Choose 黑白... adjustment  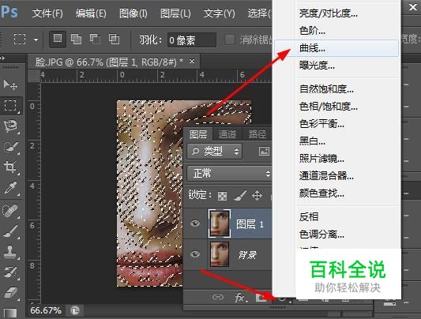(312, 141)
